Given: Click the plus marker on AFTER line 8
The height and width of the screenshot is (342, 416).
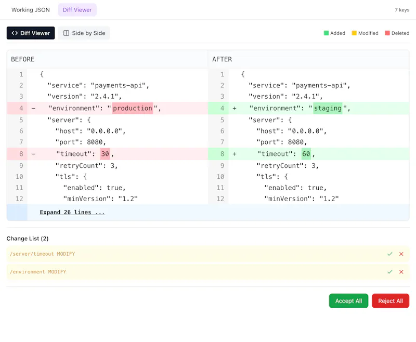Looking at the screenshot, I should [235, 154].
